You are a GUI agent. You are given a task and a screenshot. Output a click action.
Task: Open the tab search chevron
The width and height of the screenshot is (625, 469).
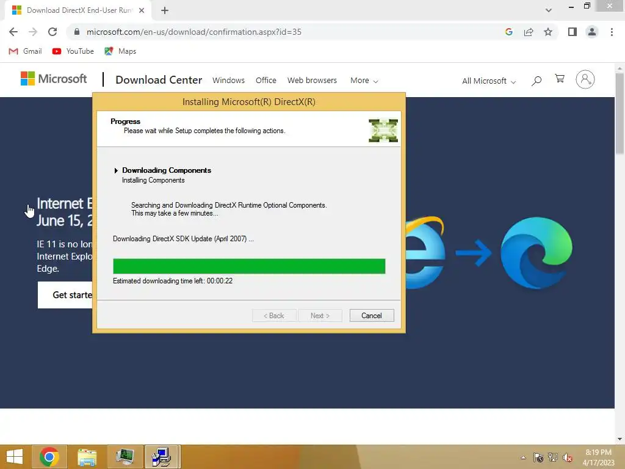pos(549,10)
